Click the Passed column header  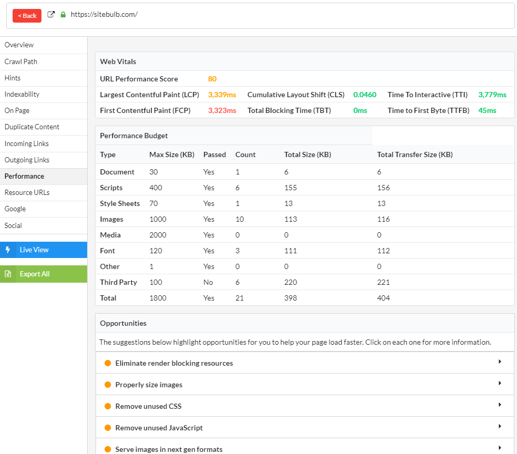click(x=214, y=154)
